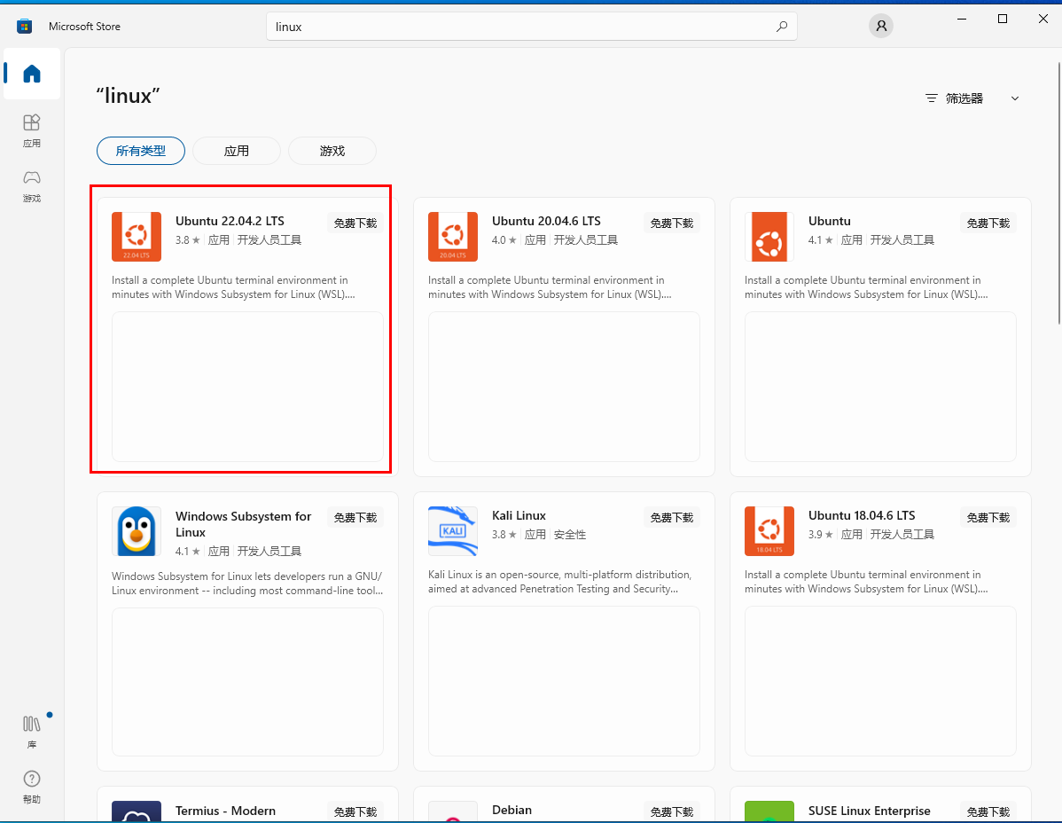Click the search magnifier icon

click(x=781, y=27)
